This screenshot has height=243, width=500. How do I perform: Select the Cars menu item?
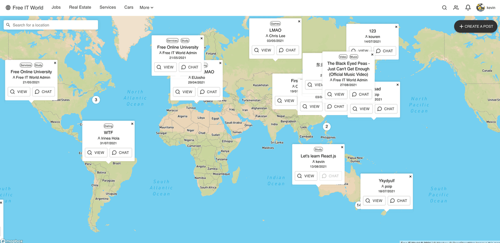point(129,7)
